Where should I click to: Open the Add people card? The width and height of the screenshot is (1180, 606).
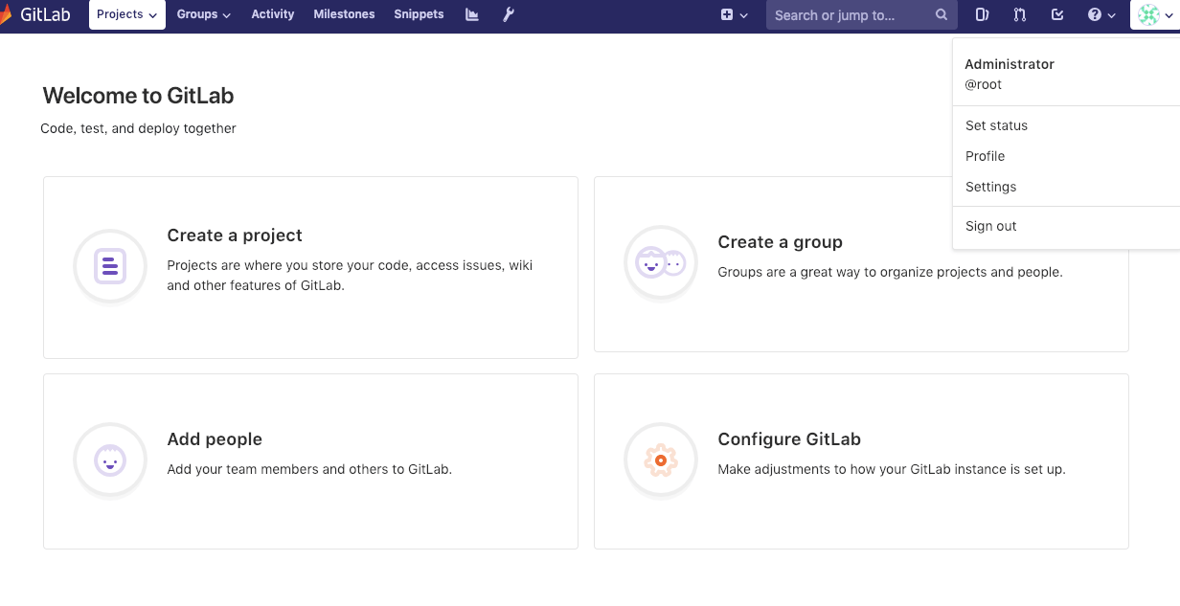pos(310,460)
